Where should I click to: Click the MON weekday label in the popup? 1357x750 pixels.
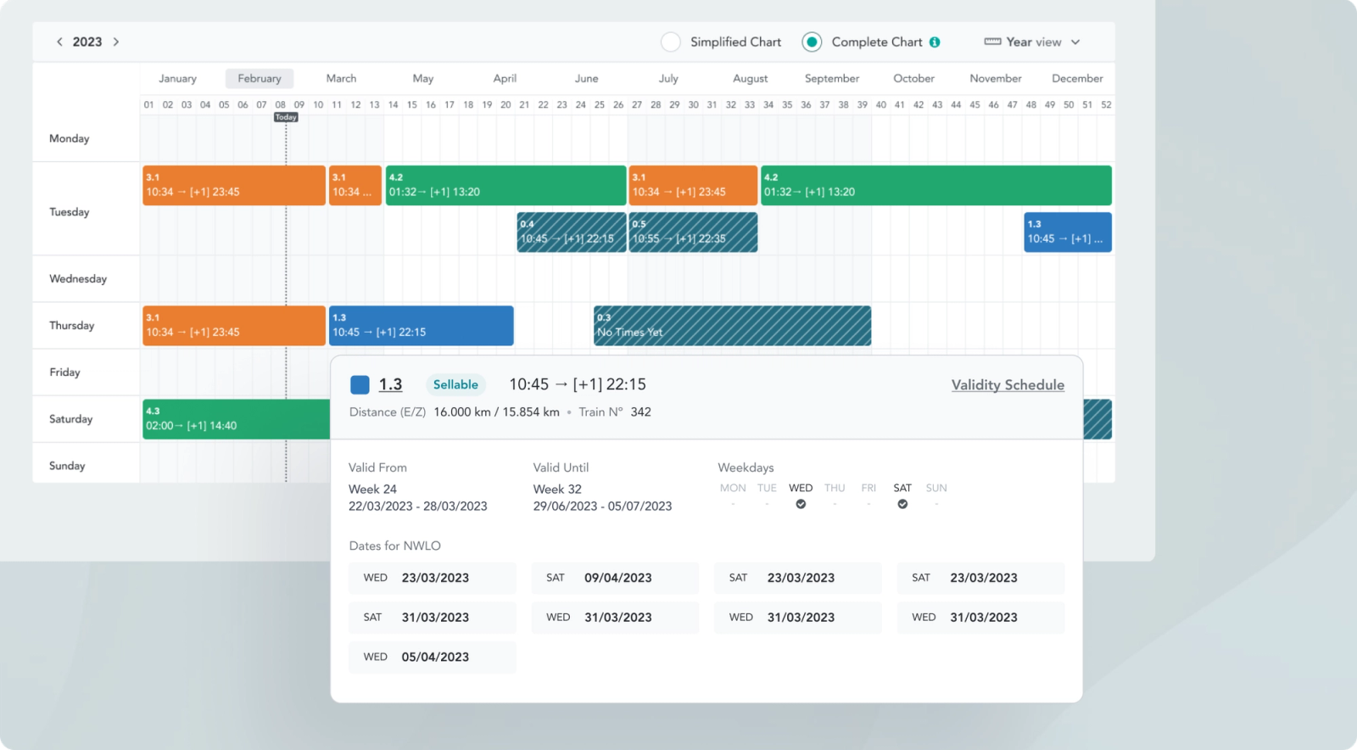[x=733, y=488]
